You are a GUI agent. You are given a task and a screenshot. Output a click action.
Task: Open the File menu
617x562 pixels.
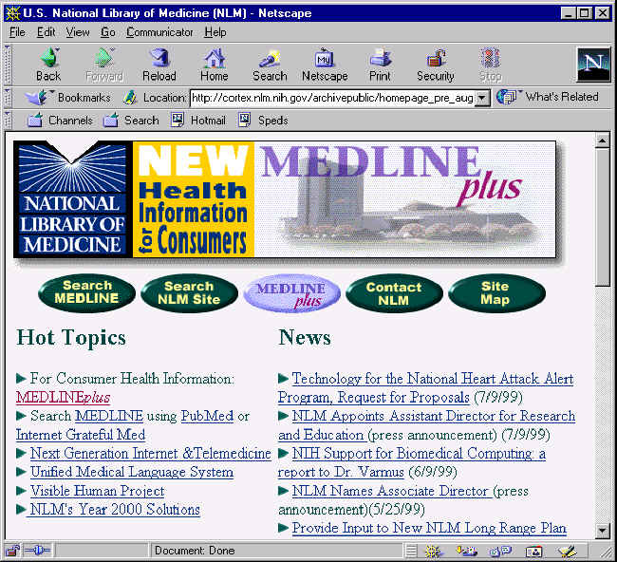pyautogui.click(x=17, y=32)
